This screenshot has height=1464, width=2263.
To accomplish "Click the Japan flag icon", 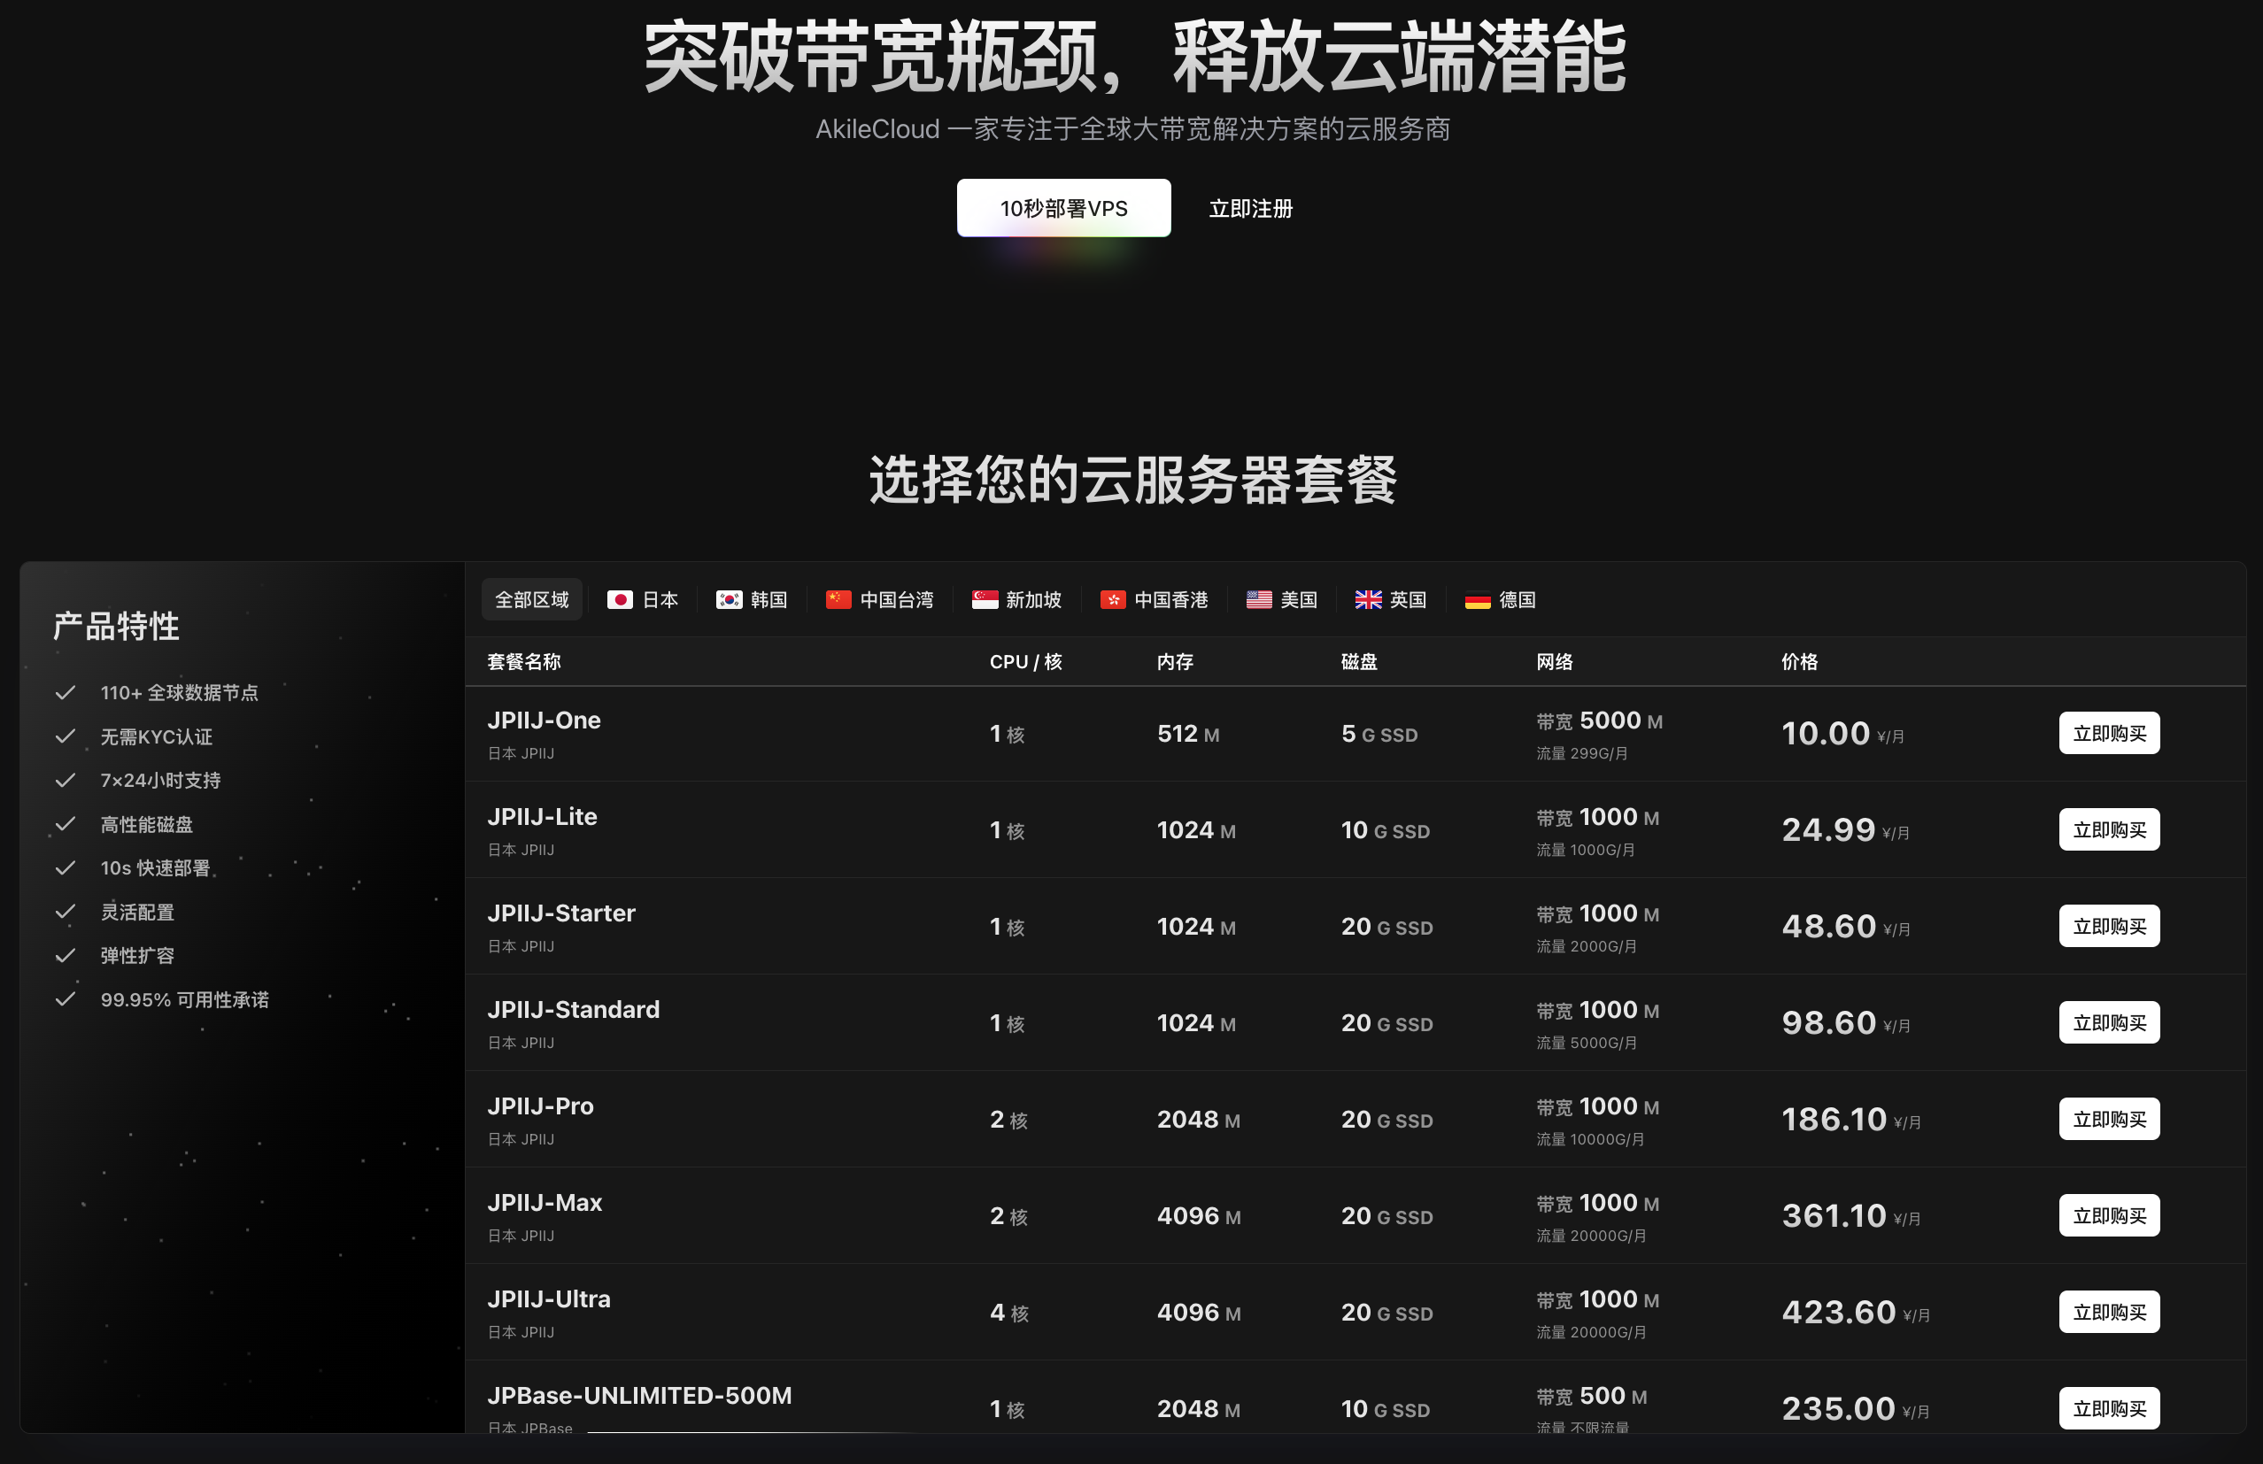I will tap(620, 600).
